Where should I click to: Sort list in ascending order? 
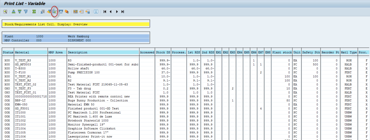tap(13, 12)
